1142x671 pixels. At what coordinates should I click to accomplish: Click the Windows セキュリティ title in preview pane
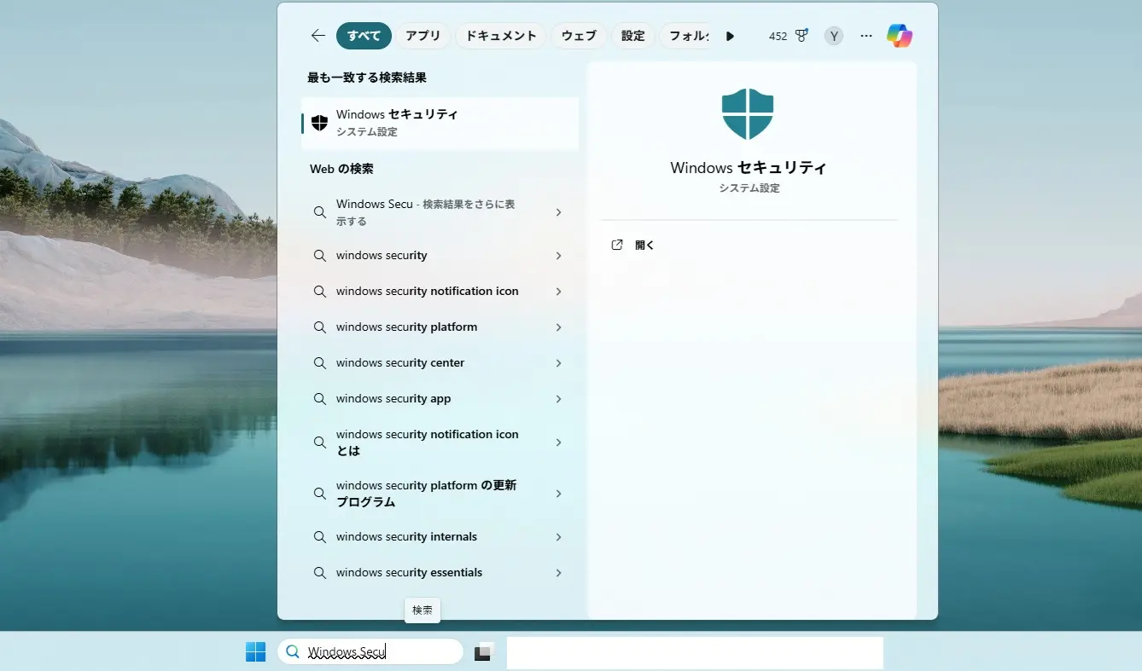click(x=749, y=168)
